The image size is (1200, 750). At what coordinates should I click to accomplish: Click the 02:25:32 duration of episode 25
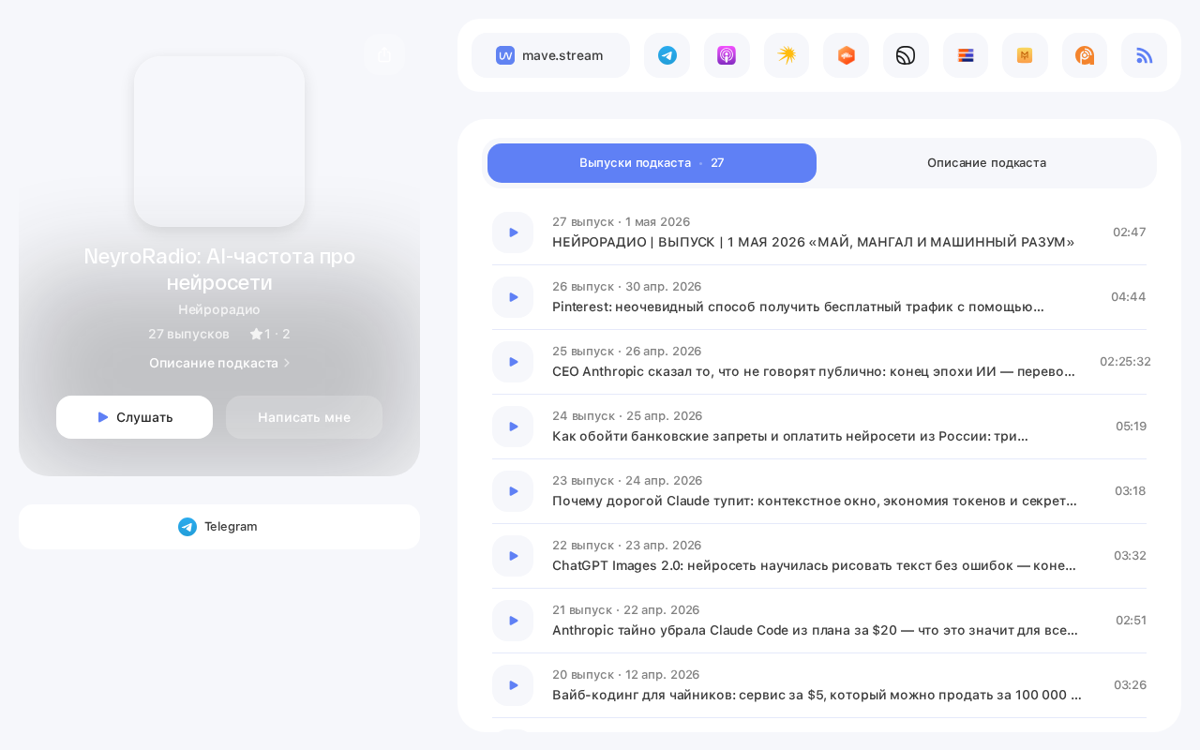point(1125,362)
